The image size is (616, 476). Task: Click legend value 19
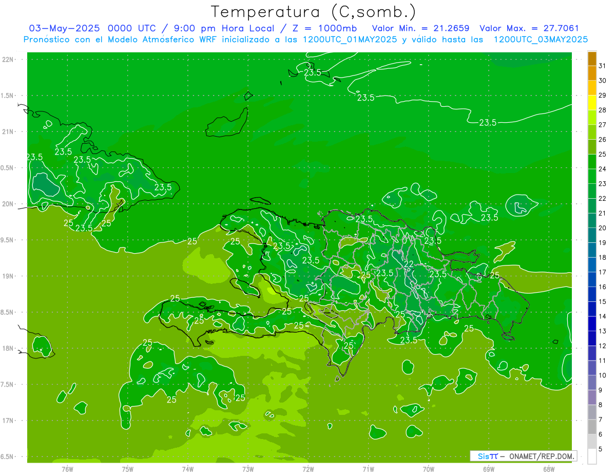(x=602, y=243)
